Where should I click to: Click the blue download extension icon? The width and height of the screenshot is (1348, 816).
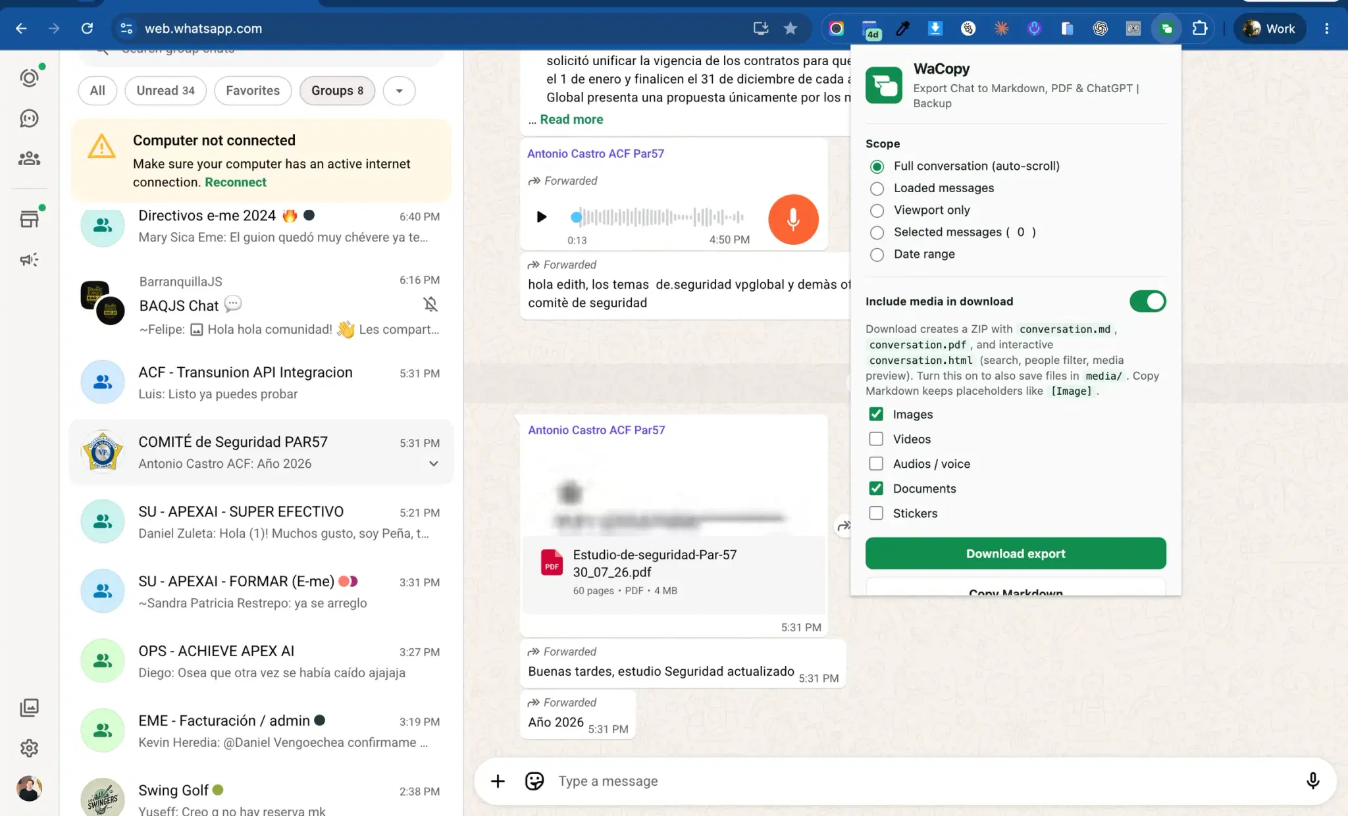[935, 28]
